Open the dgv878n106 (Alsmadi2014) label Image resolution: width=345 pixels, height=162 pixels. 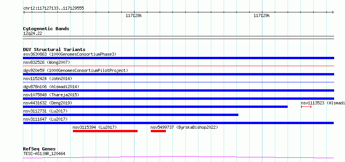[x=51, y=87]
